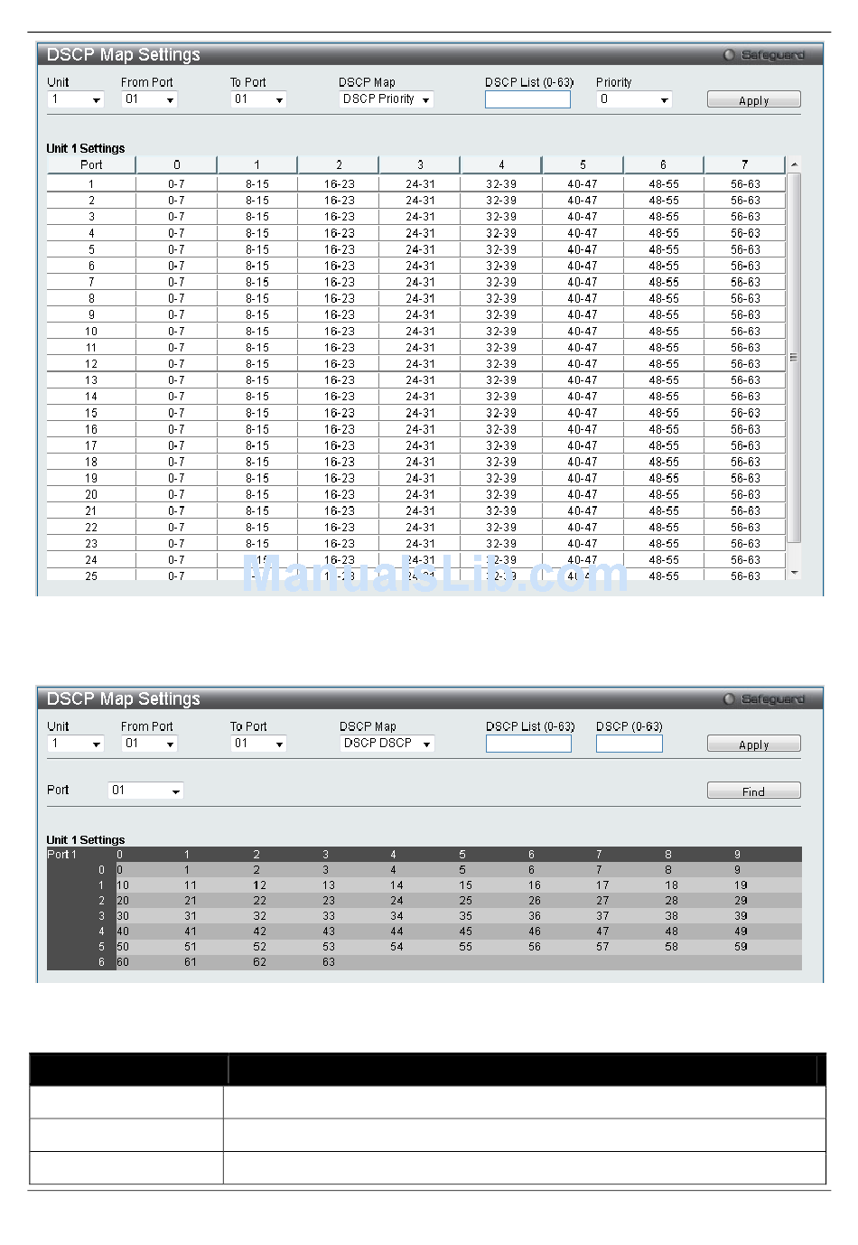Viewport: 858px width, 1245px height.
Task: Click the 56-63 cell in port row 23
Action: (x=745, y=544)
